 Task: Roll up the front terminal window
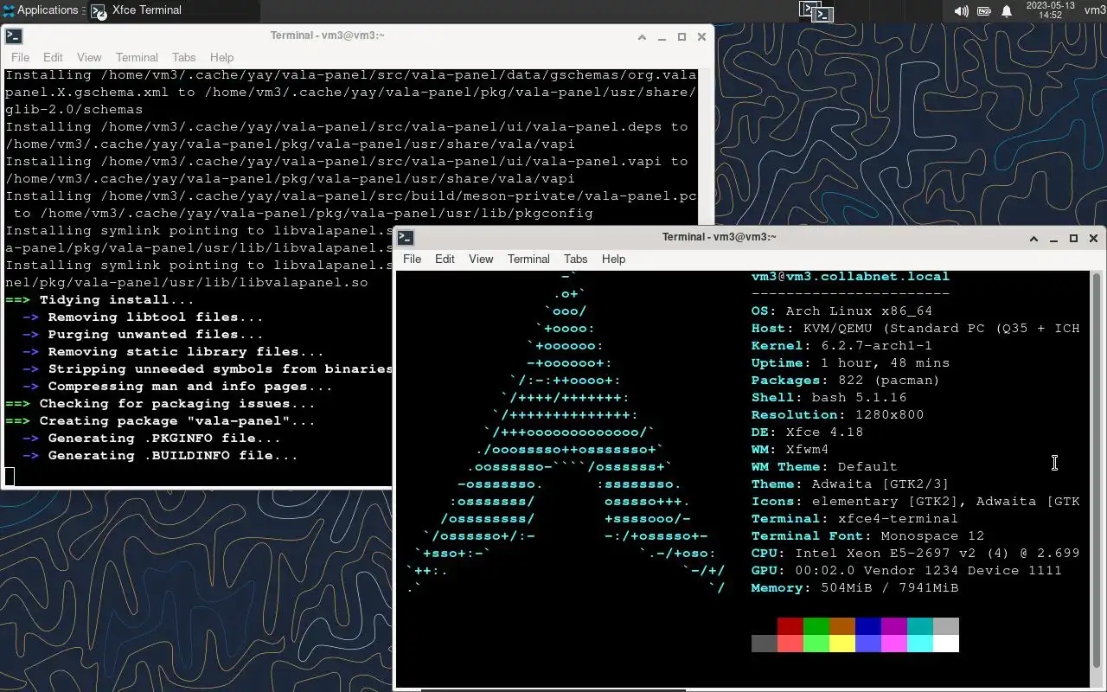tap(1033, 239)
